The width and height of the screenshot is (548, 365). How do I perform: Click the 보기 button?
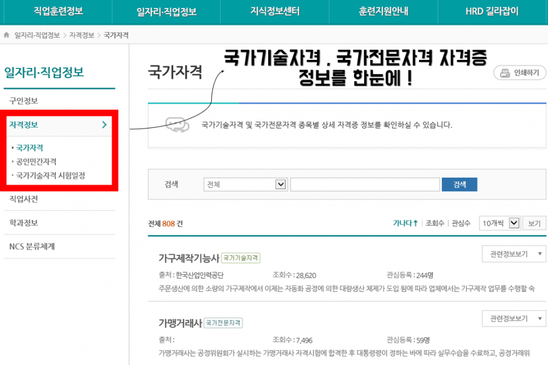click(x=534, y=223)
